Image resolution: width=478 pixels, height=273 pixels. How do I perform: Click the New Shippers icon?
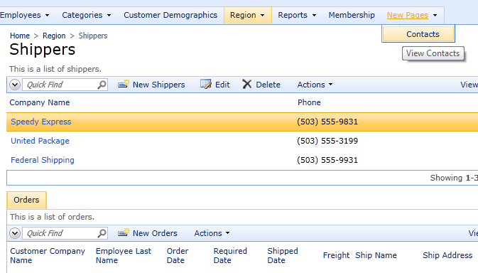[x=124, y=84]
